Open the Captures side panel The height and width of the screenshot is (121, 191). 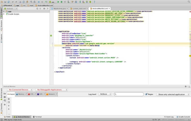(1, 38)
